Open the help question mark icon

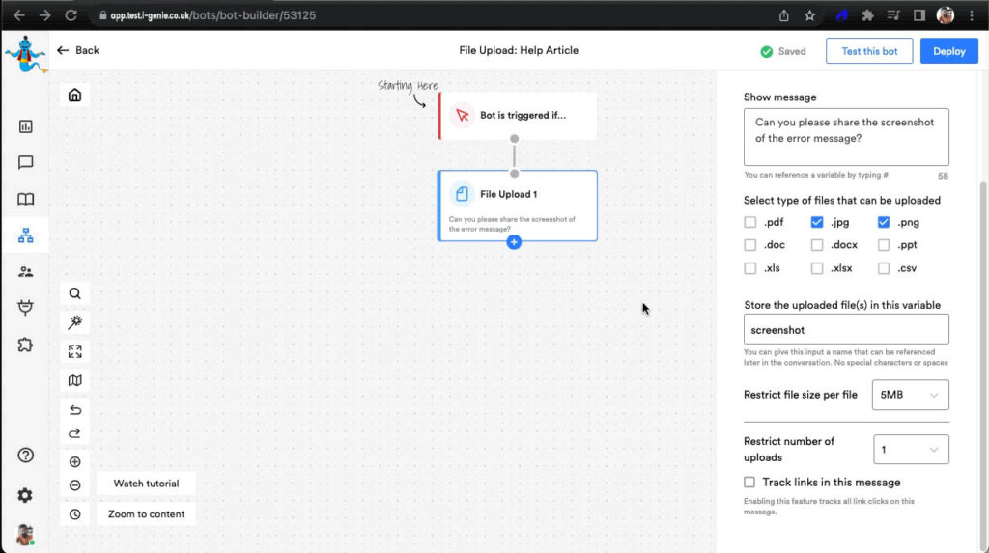point(25,456)
